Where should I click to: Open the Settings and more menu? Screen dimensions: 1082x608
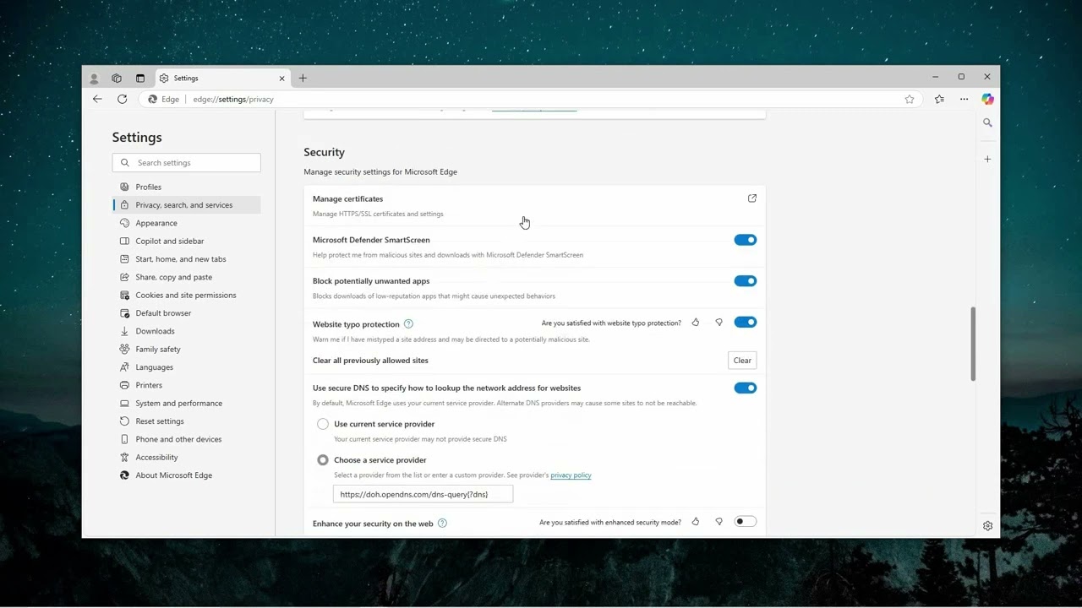click(x=964, y=99)
